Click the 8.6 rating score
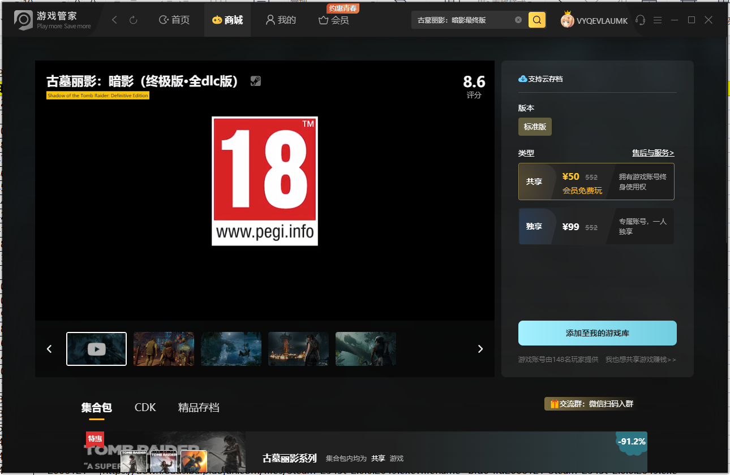This screenshot has width=730, height=475. coord(474,81)
